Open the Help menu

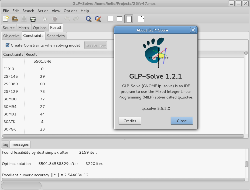(85, 11)
